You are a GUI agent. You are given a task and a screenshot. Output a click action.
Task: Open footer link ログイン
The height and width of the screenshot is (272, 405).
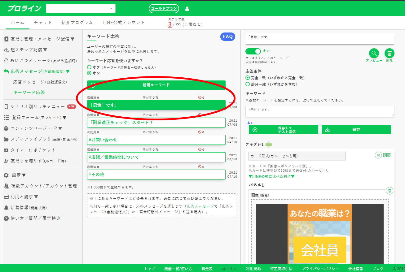coord(229,269)
